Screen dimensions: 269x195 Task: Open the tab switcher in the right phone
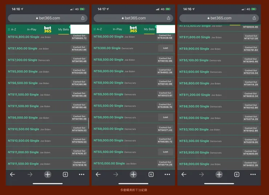(x=237, y=174)
